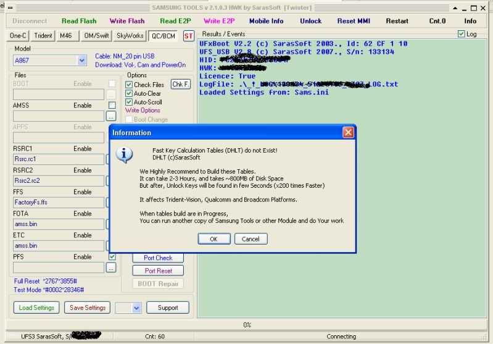
Task: Click the Port Check button
Action: (x=158, y=258)
